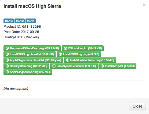This screenshot has height=114, width=149.
Task: Select the 10.11 version badge
Action: [31, 21]
